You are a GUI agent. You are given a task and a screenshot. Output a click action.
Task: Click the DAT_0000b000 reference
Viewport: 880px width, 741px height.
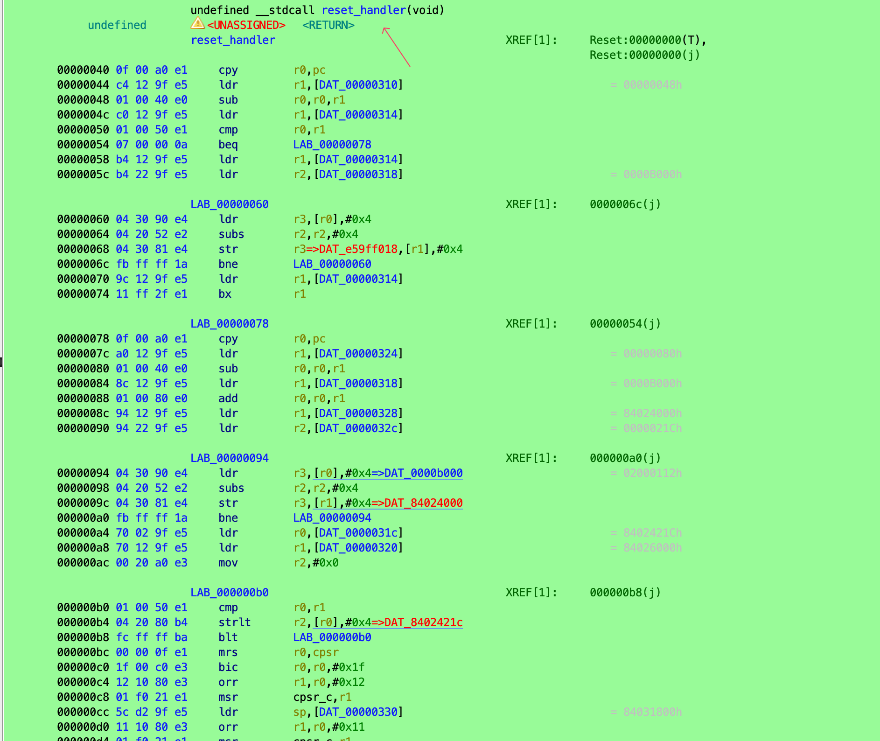pyautogui.click(x=424, y=473)
